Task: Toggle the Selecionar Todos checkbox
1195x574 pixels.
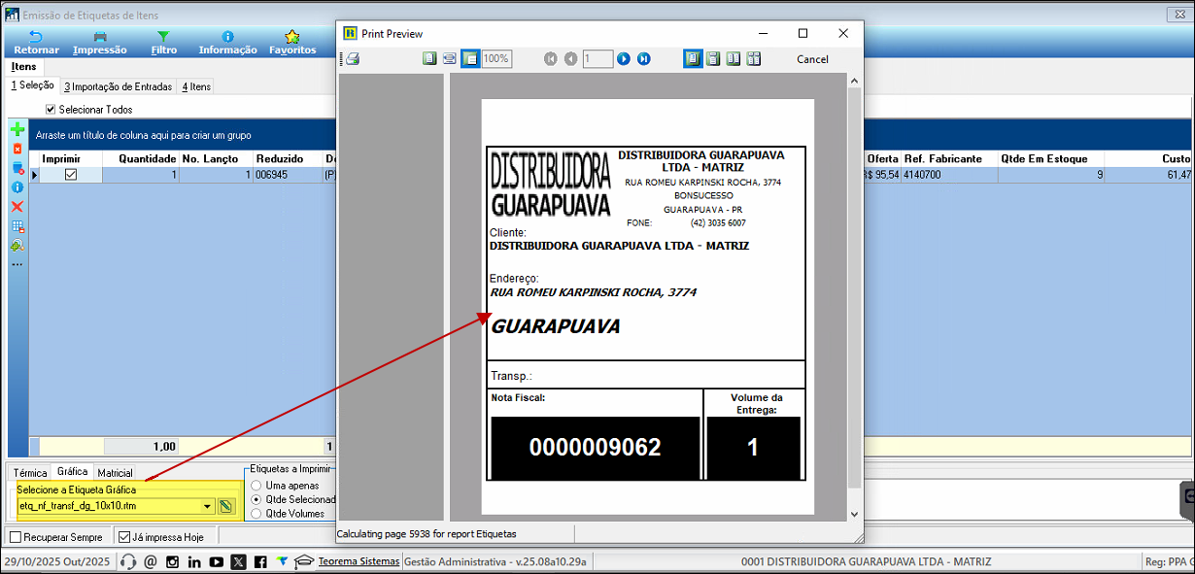Action: (x=51, y=110)
